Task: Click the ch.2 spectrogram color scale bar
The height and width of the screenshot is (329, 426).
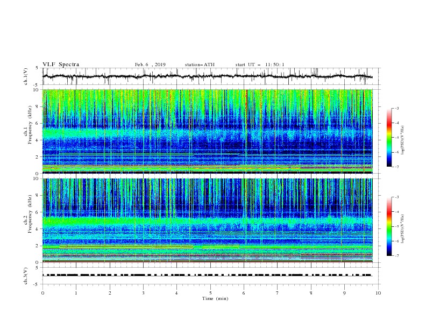Action: (x=389, y=226)
